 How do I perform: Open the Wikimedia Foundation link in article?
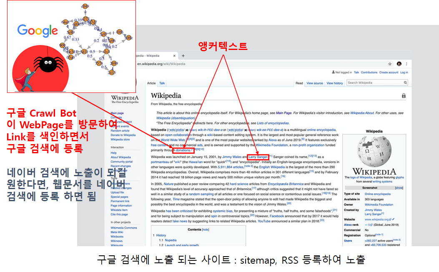(x=271, y=145)
